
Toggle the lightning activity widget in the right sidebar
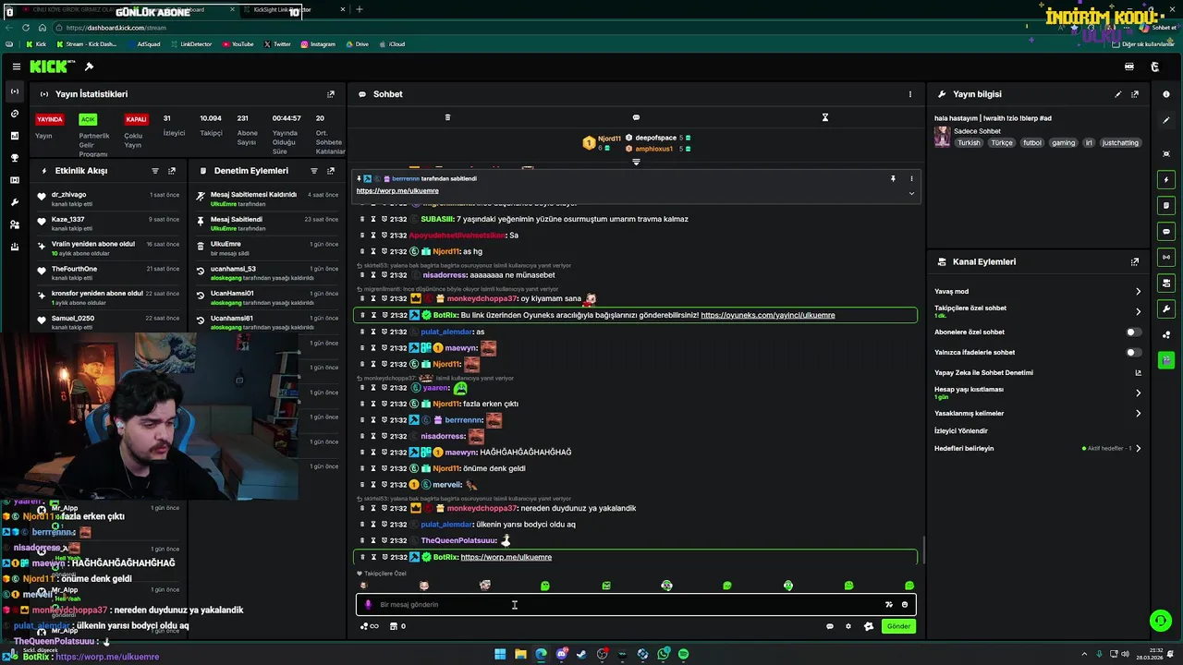click(x=1166, y=179)
